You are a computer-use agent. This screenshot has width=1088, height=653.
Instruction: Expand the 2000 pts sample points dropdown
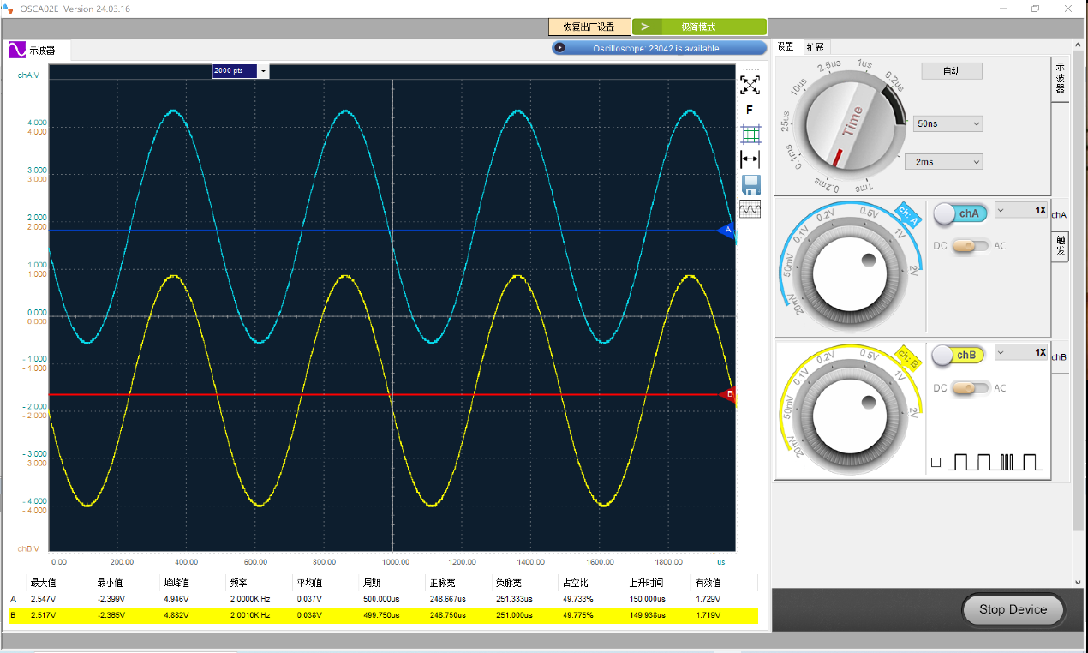point(262,71)
